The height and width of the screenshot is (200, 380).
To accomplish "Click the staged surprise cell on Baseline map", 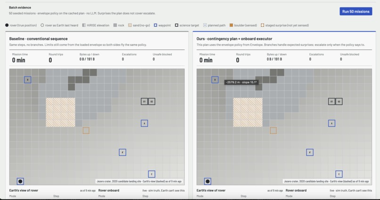I will [x=86, y=131].
